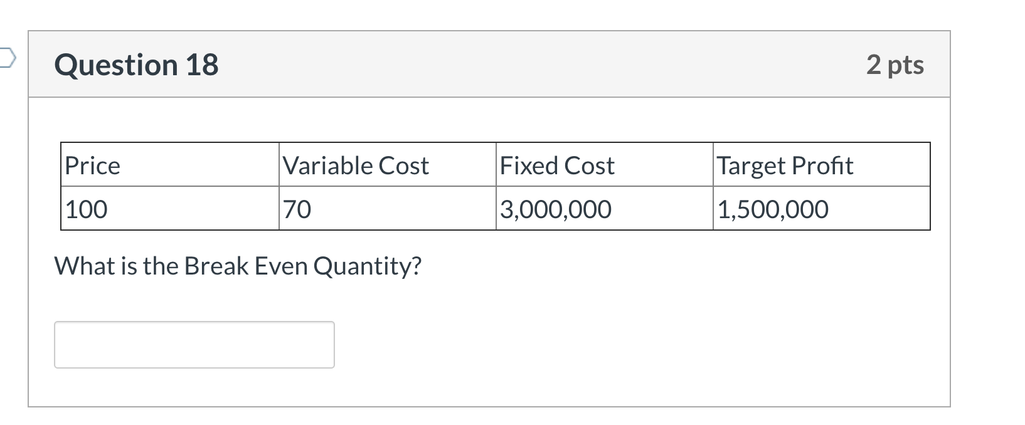Click the 2 pts label

click(x=895, y=63)
